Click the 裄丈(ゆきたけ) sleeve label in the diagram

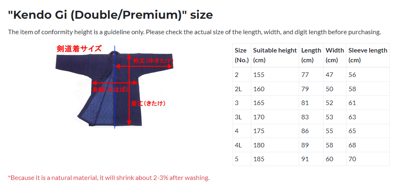[153, 61]
